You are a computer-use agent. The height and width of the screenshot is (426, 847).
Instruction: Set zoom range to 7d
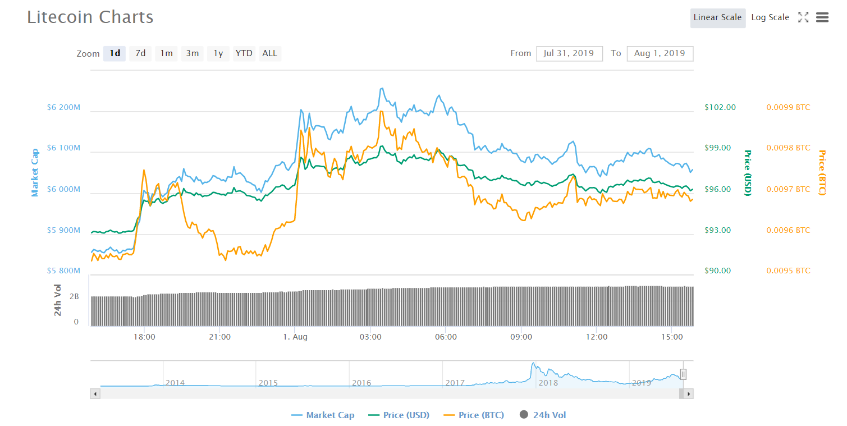click(140, 53)
